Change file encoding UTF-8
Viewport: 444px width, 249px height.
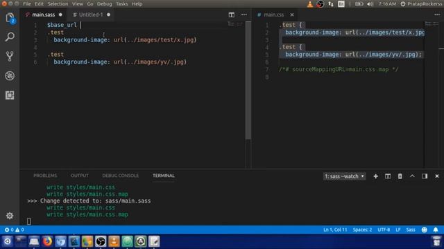[384, 230]
